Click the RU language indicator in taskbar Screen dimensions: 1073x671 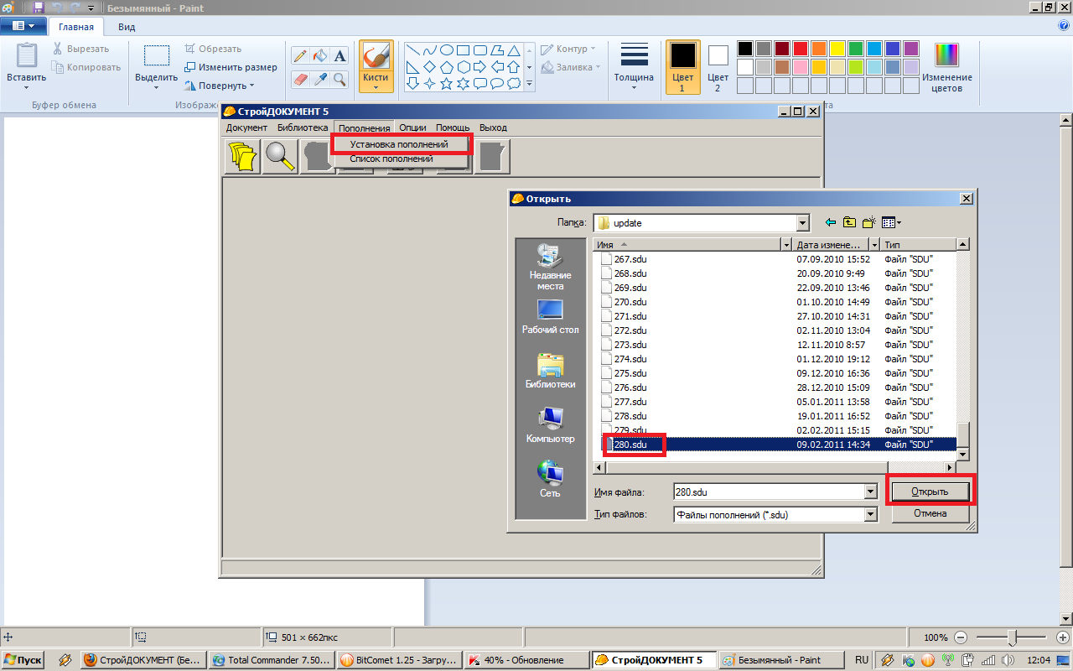[862, 660]
